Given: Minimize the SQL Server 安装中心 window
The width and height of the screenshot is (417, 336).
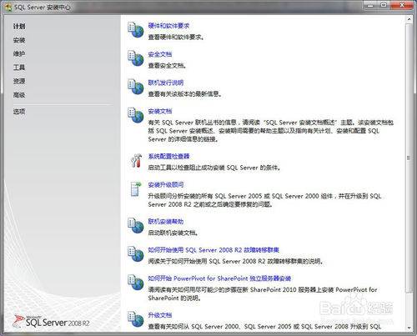Looking at the screenshot, I should (370, 5).
